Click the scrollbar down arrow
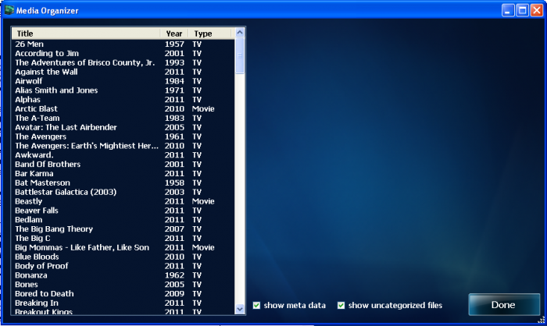The height and width of the screenshot is (326, 547). [x=240, y=309]
